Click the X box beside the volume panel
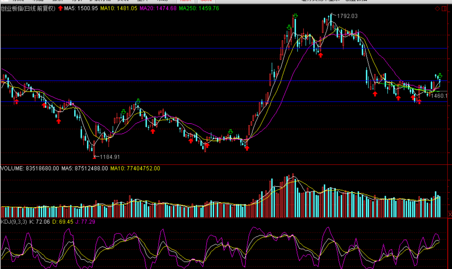Image resolution: width=452 pixels, height=269 pixels. [450, 215]
